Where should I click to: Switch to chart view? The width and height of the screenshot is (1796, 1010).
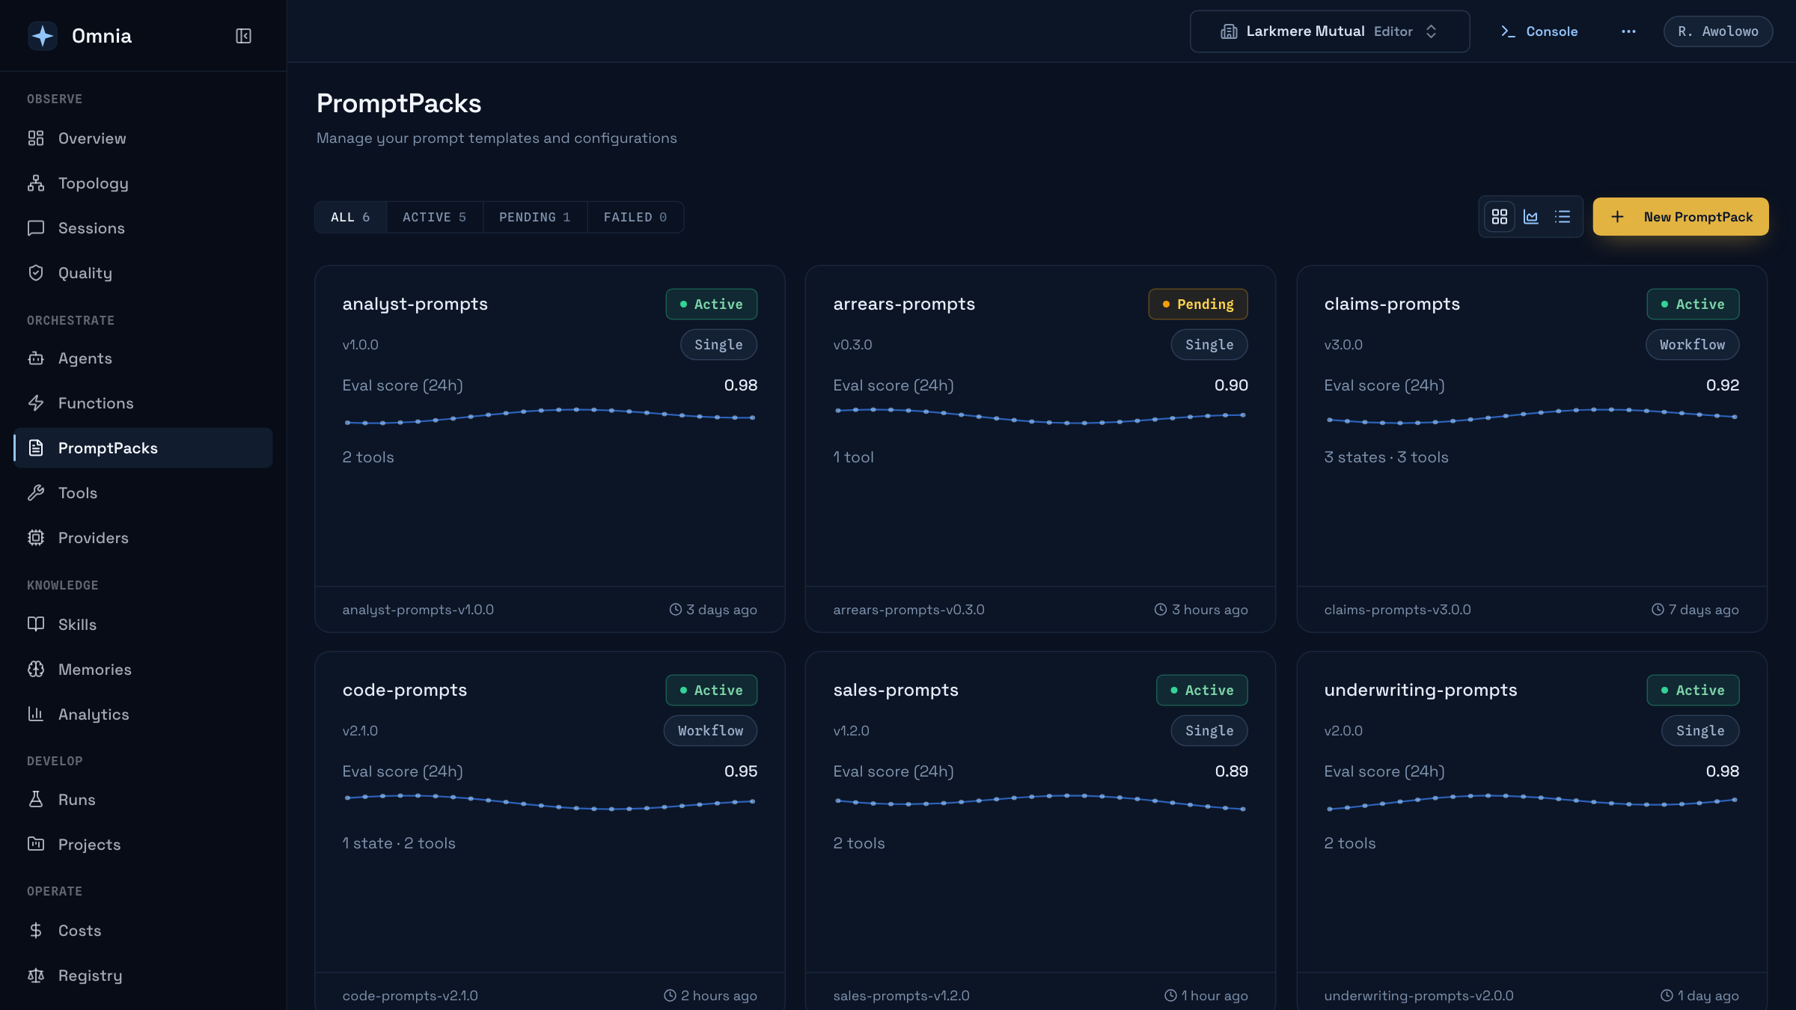click(x=1531, y=217)
